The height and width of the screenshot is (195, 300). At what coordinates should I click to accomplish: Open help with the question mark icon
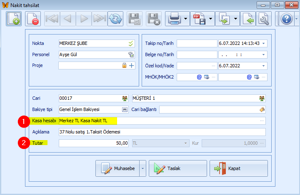click(286, 19)
